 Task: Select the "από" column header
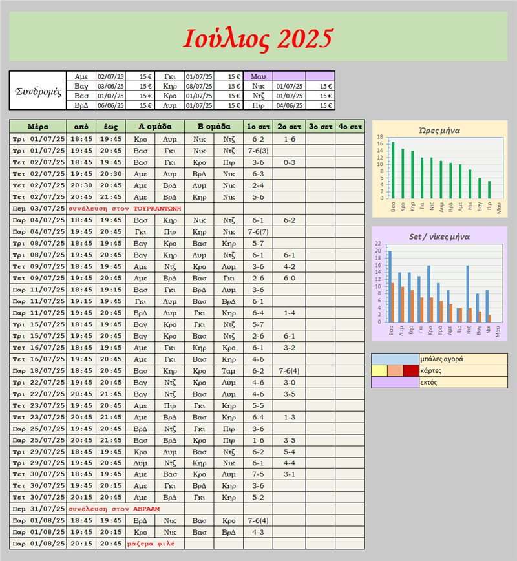click(81, 127)
